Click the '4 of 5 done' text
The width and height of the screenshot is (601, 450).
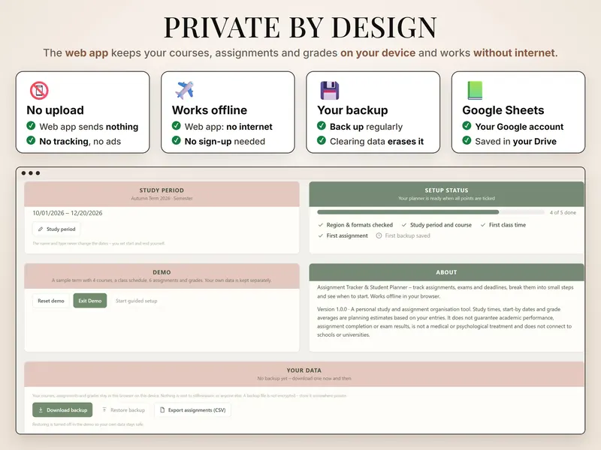click(563, 212)
